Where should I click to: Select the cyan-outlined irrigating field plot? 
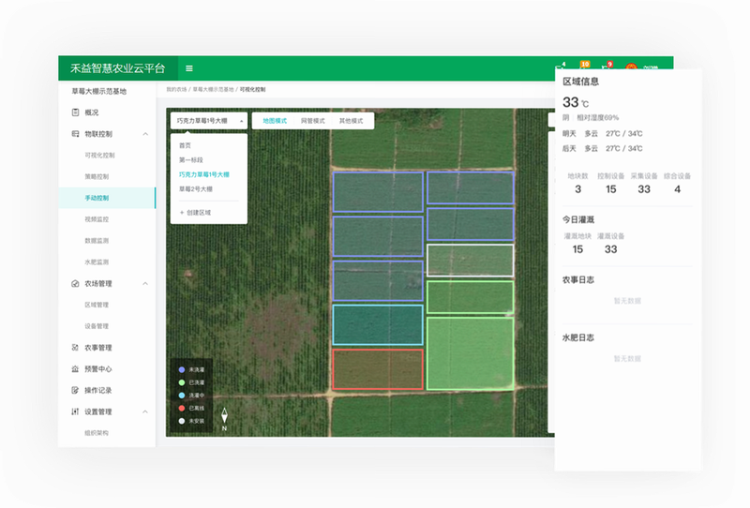pos(378,325)
